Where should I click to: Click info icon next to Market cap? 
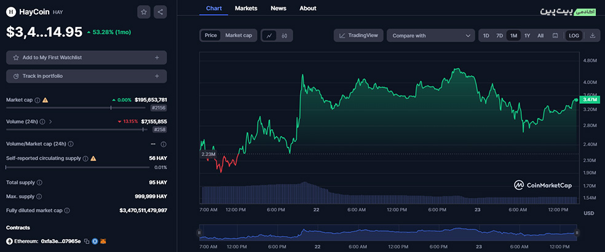coord(38,100)
